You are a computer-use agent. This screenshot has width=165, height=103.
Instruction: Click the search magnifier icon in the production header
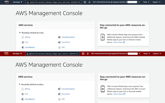[28, 54]
